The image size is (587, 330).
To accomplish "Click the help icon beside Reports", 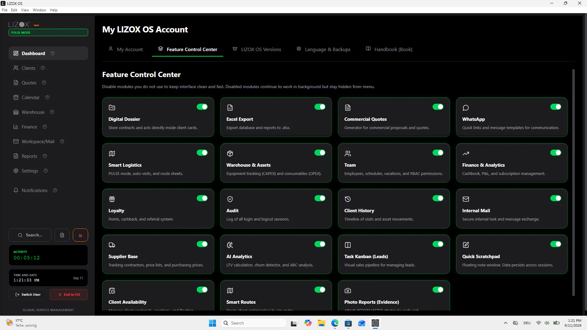I will [45, 156].
